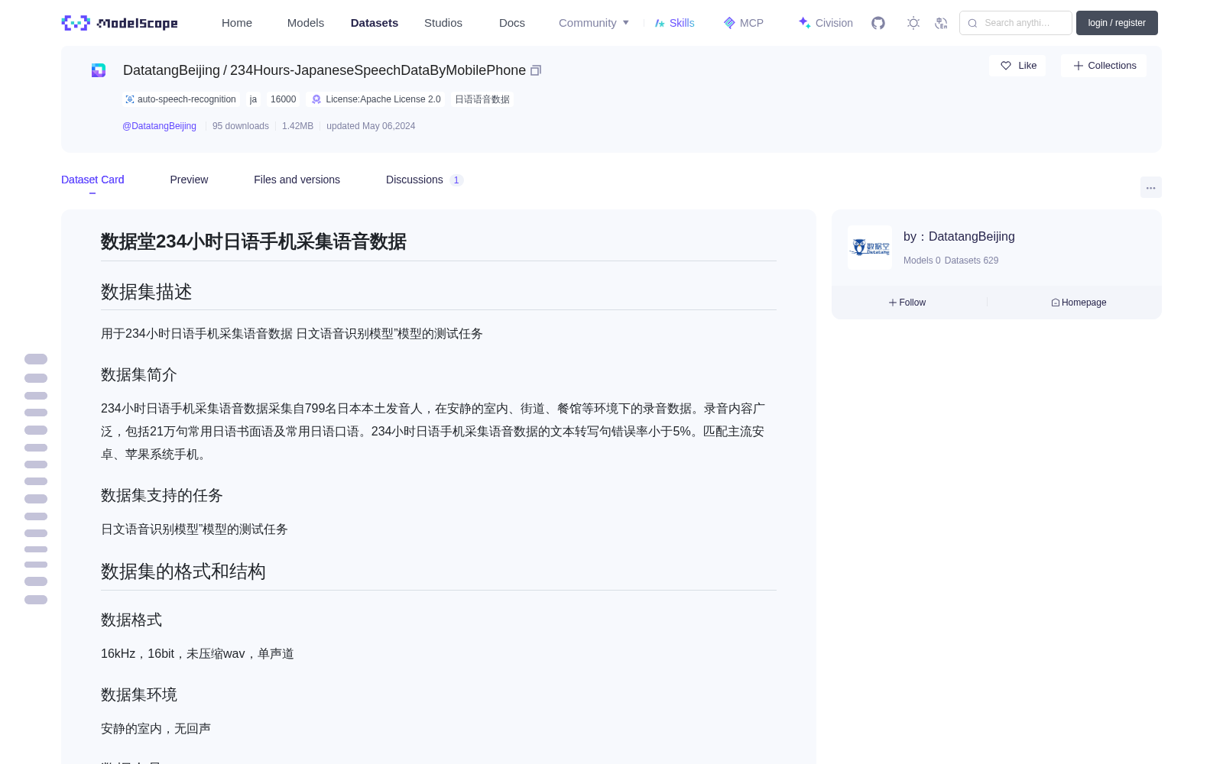This screenshot has height=764, width=1223.
Task: Click the by：DatatangBeijing author name
Action: tap(959, 237)
